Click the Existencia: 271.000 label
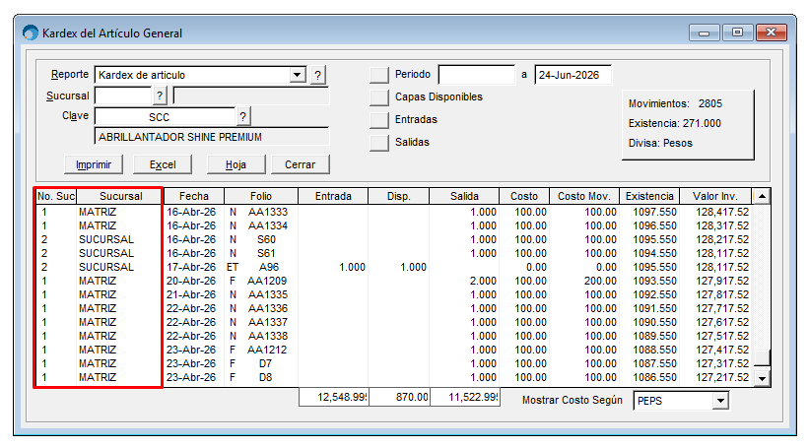Screen dimensions: 809x448 (674, 124)
